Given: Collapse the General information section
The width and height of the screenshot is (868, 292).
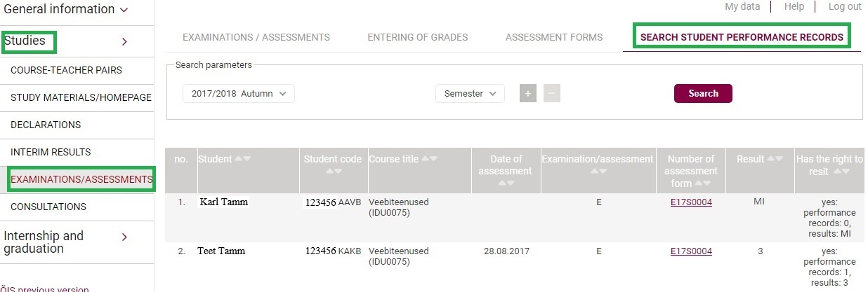Looking at the screenshot, I should click(x=124, y=10).
